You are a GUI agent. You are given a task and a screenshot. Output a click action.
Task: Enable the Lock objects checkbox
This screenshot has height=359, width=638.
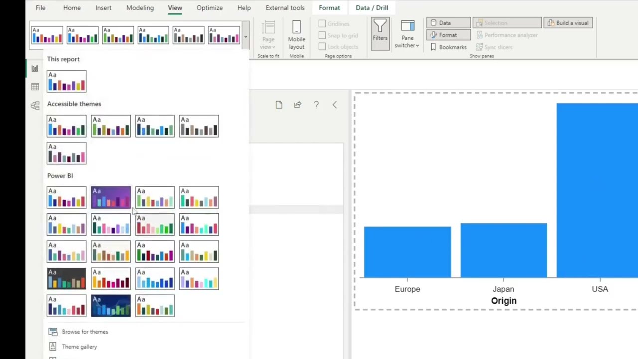pos(322,47)
